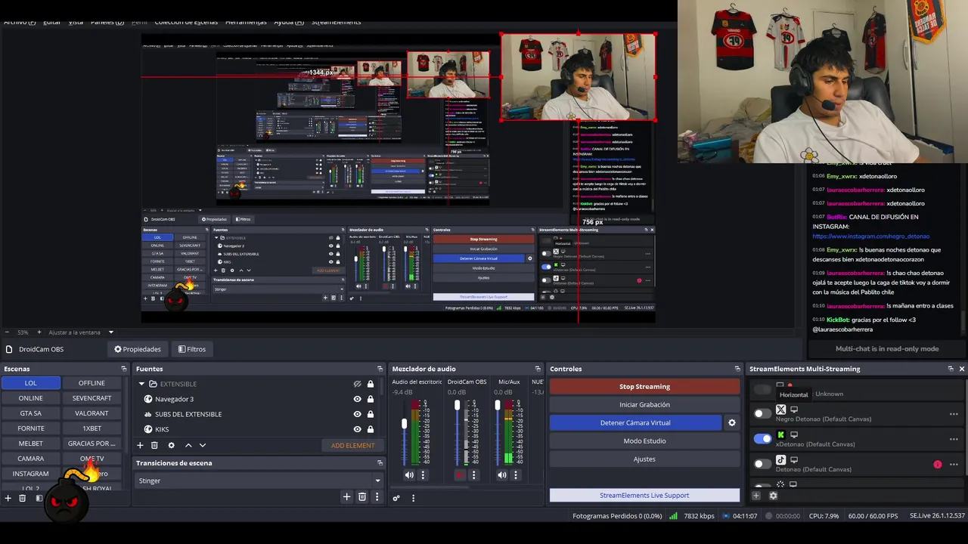
Task: Mute the Audio del escritorio speaker icon
Action: point(409,475)
